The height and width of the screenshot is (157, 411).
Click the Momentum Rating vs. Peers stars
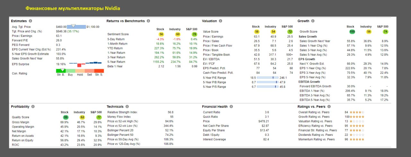point(357,139)
